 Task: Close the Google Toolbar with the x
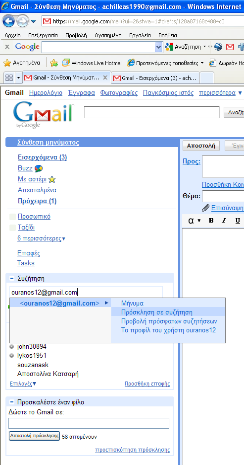click(x=7, y=47)
